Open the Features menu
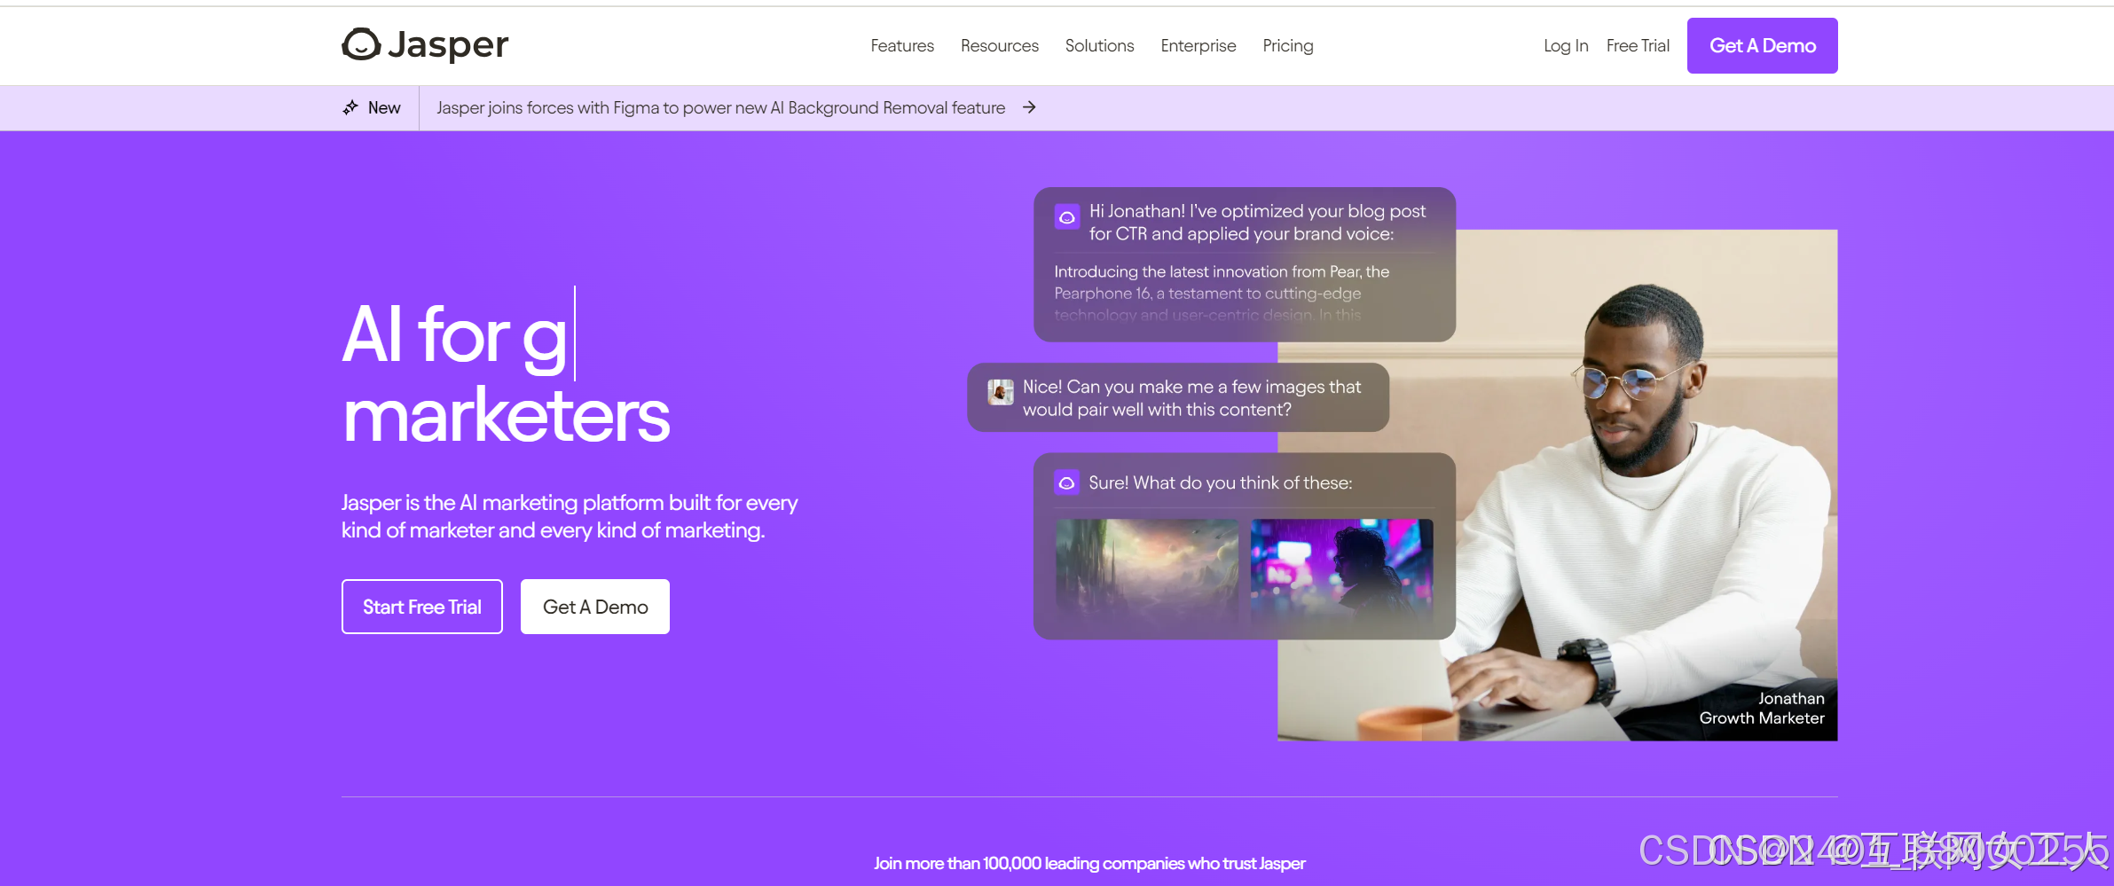 tap(902, 45)
